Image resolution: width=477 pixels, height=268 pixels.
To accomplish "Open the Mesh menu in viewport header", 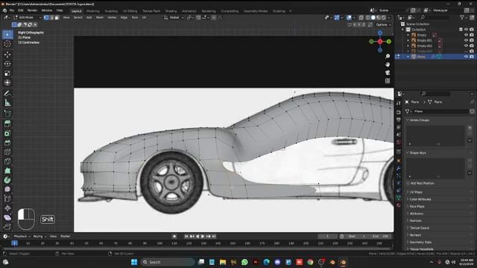I will pyautogui.click(x=99, y=18).
